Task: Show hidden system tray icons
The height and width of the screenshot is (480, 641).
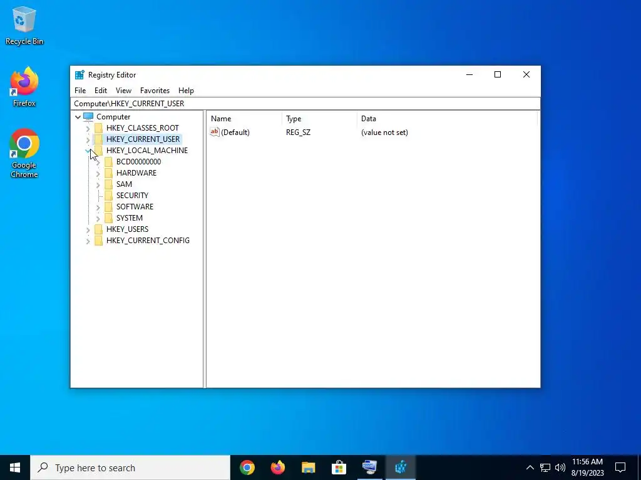Action: pos(530,467)
